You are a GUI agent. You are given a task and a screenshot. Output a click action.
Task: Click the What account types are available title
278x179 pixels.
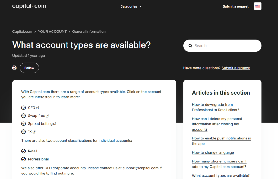[81, 45]
